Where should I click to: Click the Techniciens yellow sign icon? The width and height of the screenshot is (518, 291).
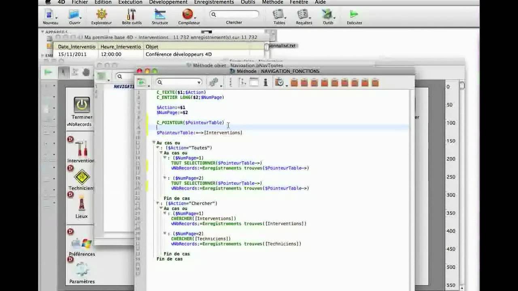coord(82,177)
